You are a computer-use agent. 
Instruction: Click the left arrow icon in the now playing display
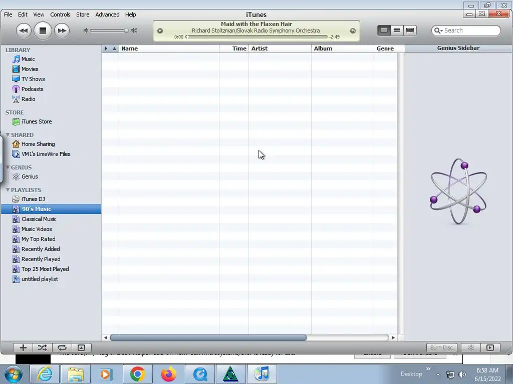160,30
